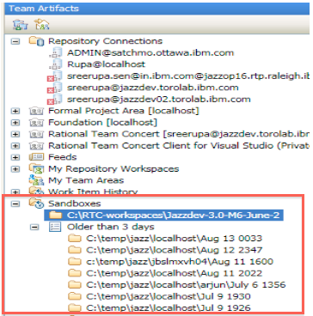Expand the Work Item History node
The image size is (313, 316).
click(x=15, y=192)
